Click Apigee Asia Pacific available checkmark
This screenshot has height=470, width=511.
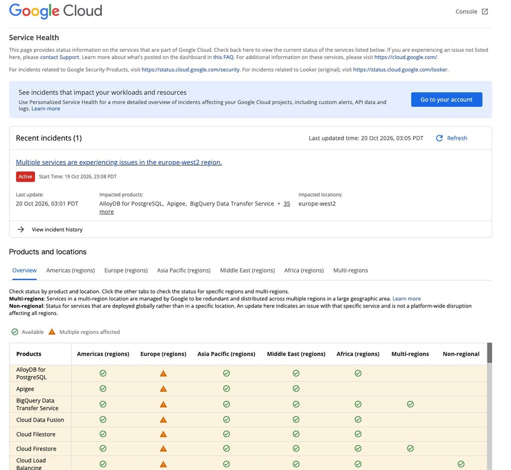tap(227, 388)
